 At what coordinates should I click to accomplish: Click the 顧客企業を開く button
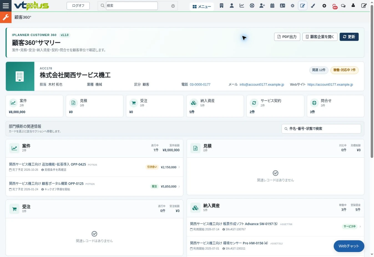[320, 37]
